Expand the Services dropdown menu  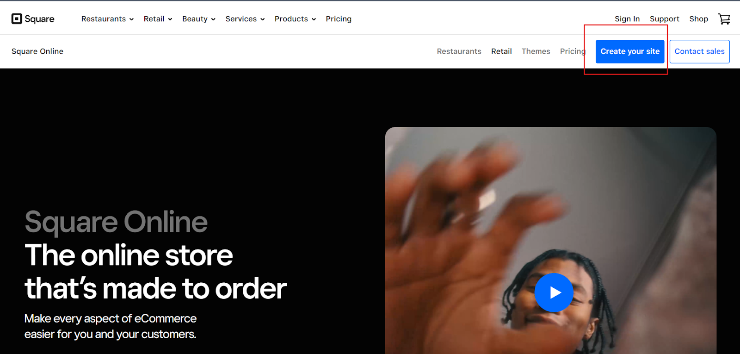tap(245, 19)
